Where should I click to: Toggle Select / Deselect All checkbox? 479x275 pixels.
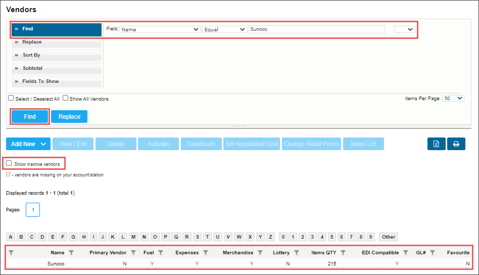(x=11, y=98)
